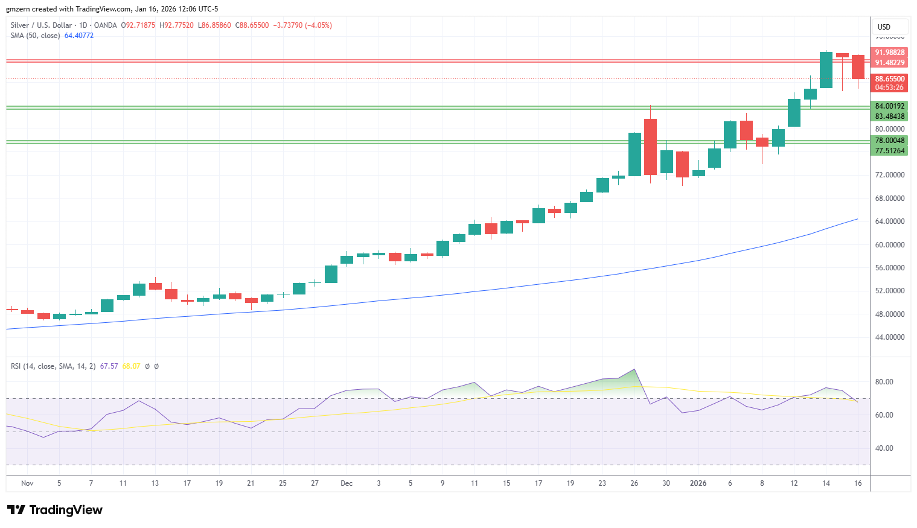Click the low value L86.85860 in legend
Image resolution: width=917 pixels, height=528 pixels.
pyautogui.click(x=214, y=25)
